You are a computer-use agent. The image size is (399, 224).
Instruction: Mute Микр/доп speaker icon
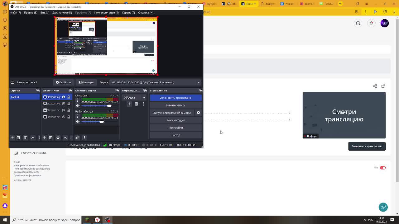click(x=78, y=106)
